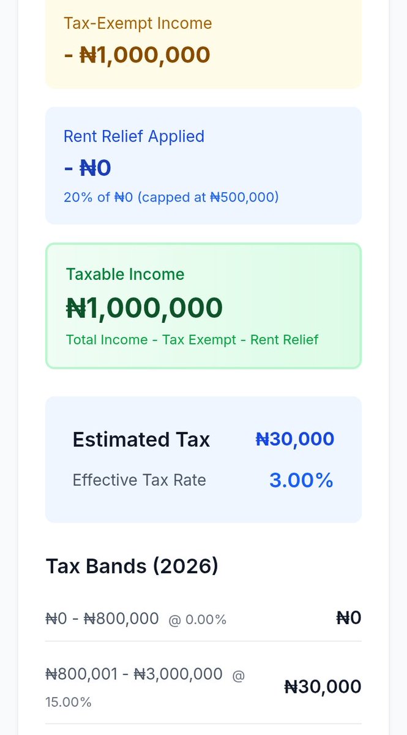Select the taxable income figure ₦1,000,000
The image size is (407, 735).
point(144,308)
